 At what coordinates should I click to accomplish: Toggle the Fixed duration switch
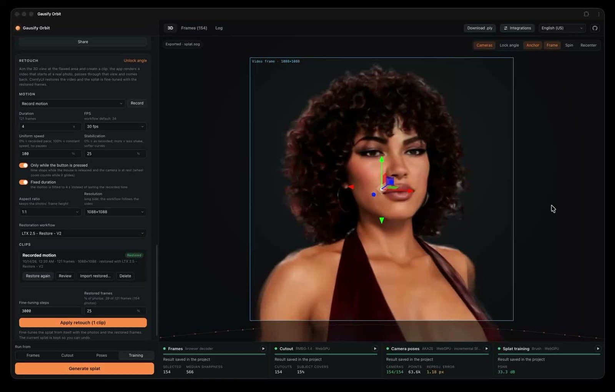point(23,182)
